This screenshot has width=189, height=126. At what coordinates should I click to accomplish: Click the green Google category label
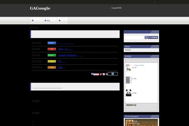52,55
